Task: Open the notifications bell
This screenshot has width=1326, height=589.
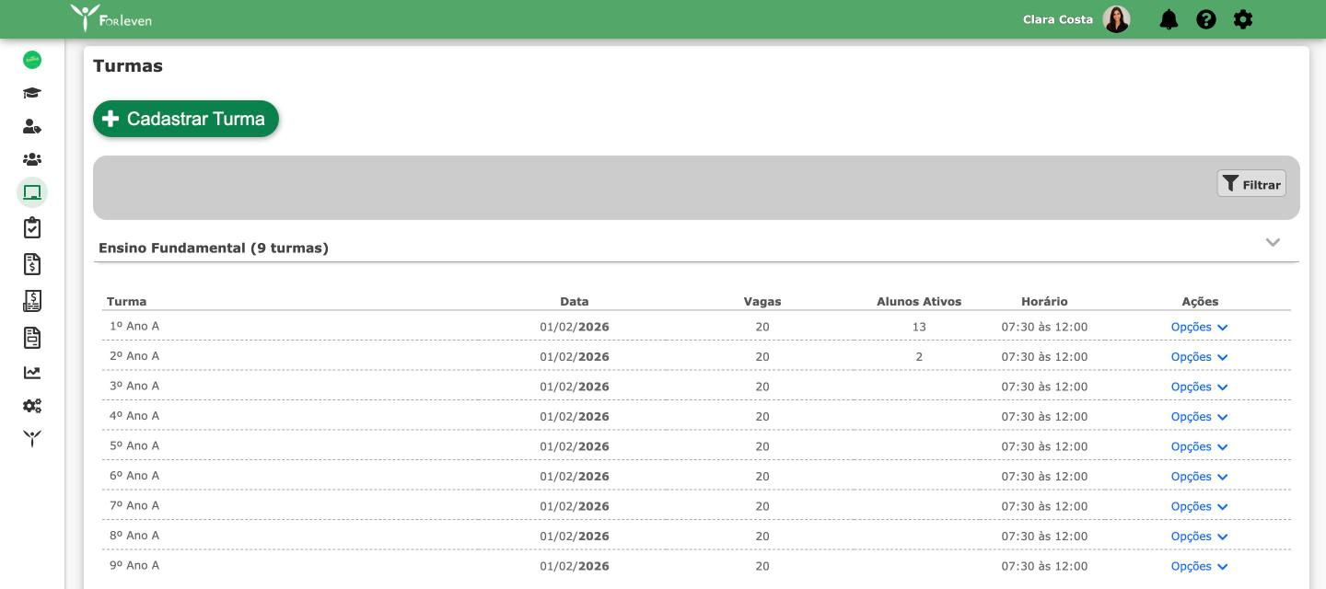Action: pyautogui.click(x=1169, y=19)
